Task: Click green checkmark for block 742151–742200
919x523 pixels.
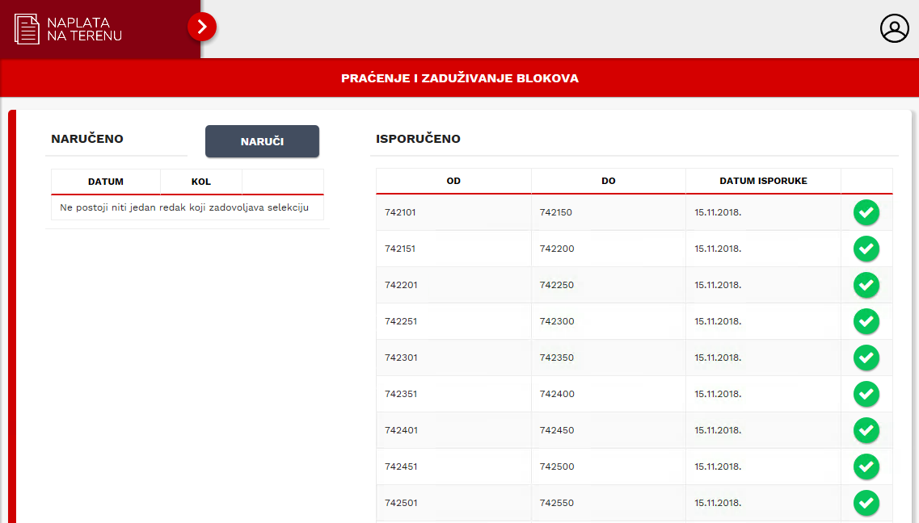Action: click(x=866, y=249)
